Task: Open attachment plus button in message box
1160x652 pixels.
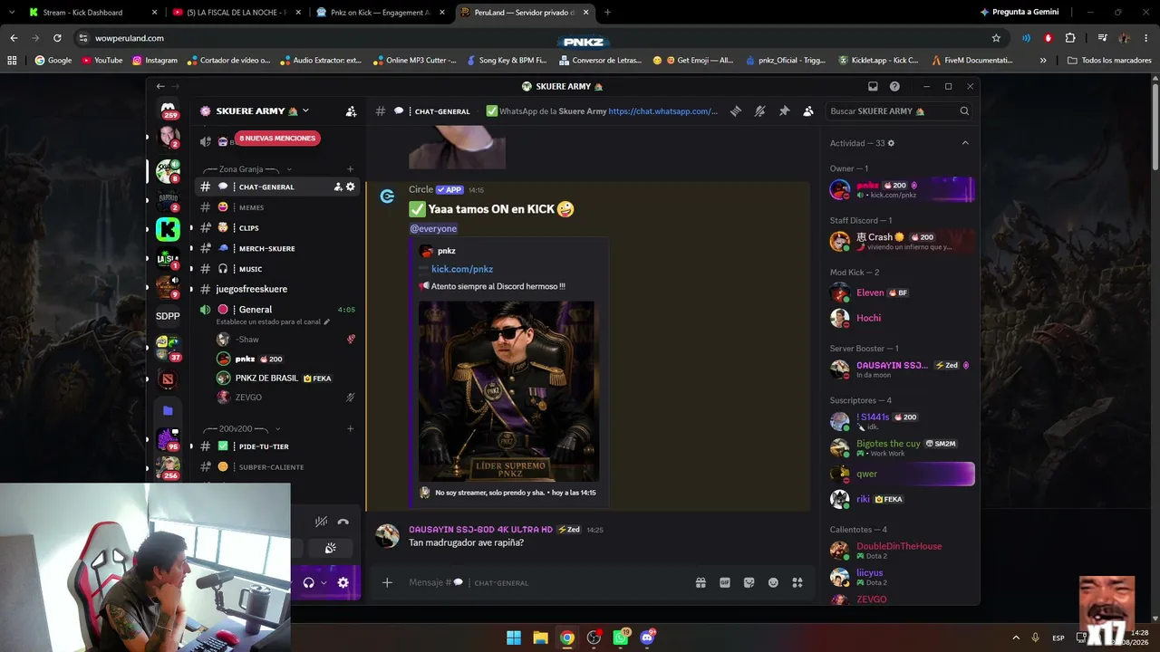Action: pyautogui.click(x=387, y=582)
